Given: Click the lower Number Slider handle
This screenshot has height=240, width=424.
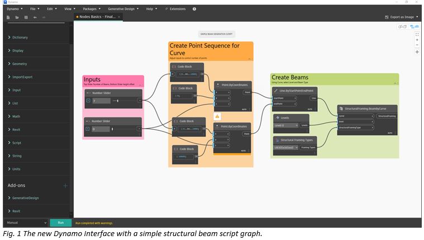Looking at the screenshot, I should coord(112,129).
